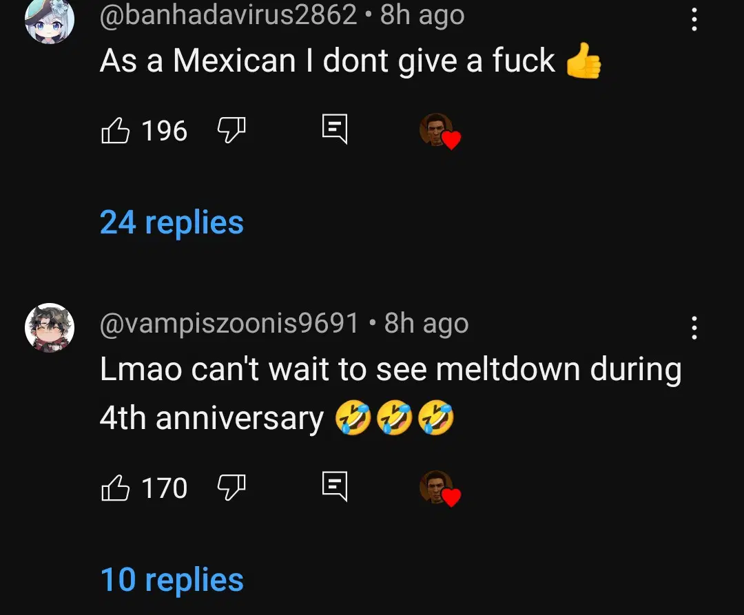Viewport: 744px width, 615px height.
Task: Open options menu for banhadavirus2862 comment
Action: coord(694,20)
